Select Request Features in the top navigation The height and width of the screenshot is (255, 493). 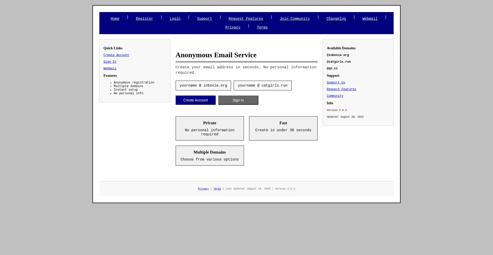click(246, 19)
